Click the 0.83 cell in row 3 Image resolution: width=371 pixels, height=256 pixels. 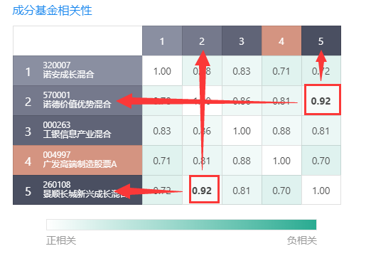click(162, 131)
